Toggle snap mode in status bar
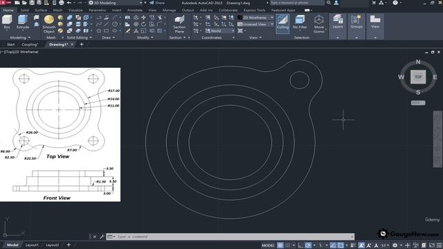Screen dimensions: 443x249 pos(288,246)
